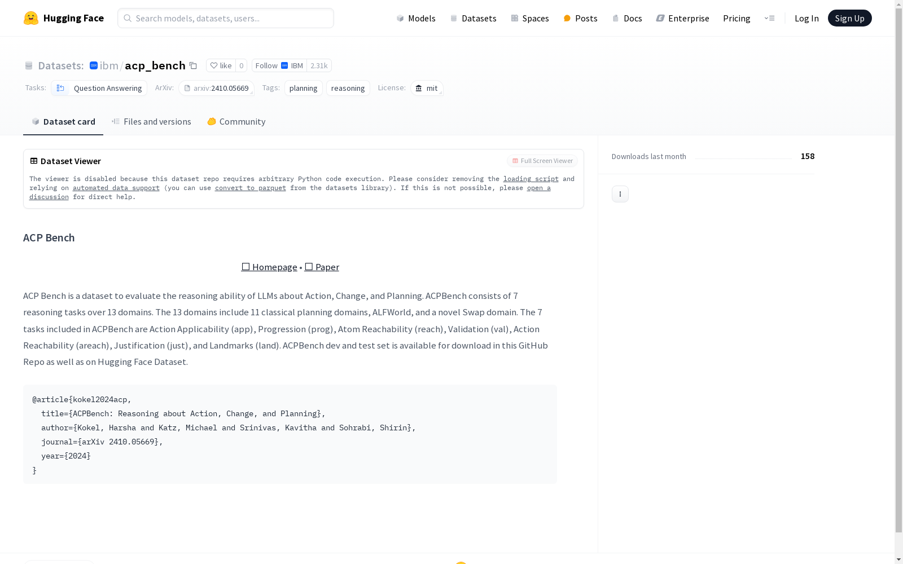The height and width of the screenshot is (564, 903).
Task: Click the Dataset Viewer table icon
Action: (x=34, y=161)
